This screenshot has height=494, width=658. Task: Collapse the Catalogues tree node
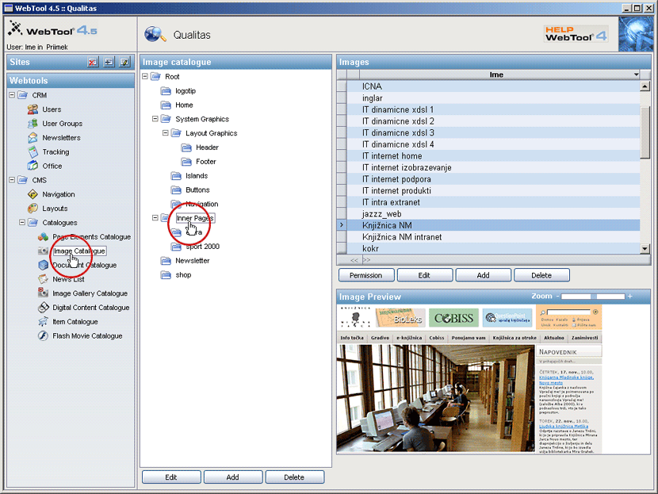tap(22, 223)
